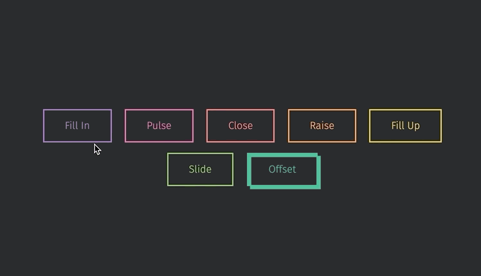Screen dimensions: 481x276
Task: Tap the yellow-outlined button
Action: (406, 126)
